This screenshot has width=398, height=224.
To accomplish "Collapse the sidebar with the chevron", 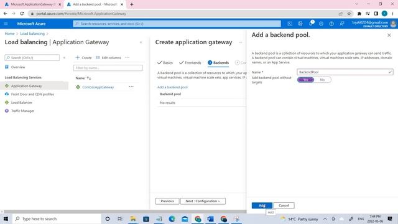I will tap(64, 58).
